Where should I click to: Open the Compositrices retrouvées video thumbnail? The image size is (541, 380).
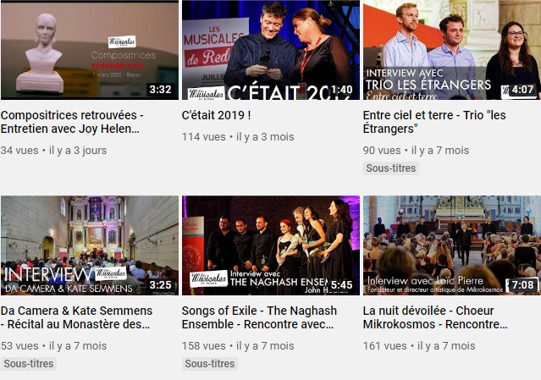tap(90, 50)
